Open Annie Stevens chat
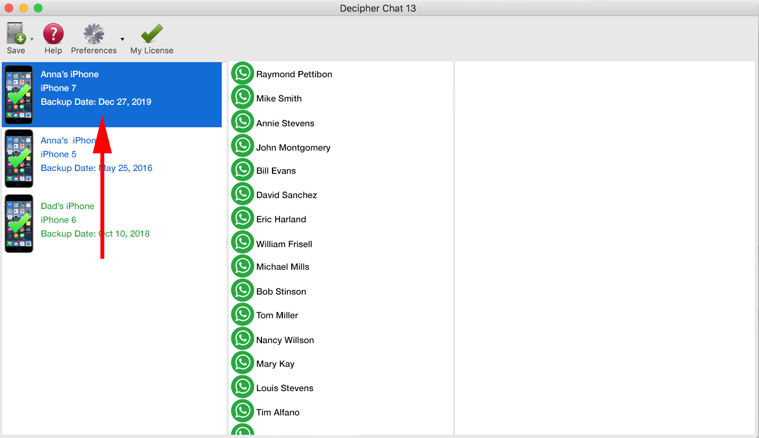 coord(285,123)
